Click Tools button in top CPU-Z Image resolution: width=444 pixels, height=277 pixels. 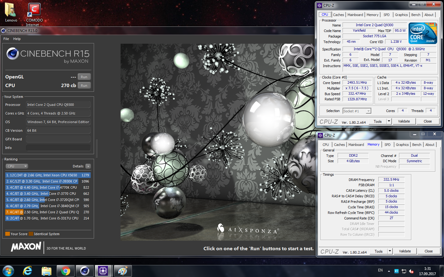point(378,121)
